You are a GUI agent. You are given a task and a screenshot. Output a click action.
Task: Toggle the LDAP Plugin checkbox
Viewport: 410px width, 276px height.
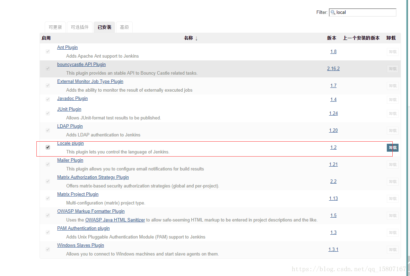[48, 130]
